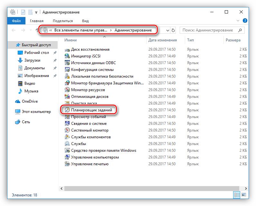Sort by the Дата изменения column header

click(x=162, y=40)
